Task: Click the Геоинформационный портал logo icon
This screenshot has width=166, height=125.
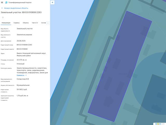Action: coord(6,2)
